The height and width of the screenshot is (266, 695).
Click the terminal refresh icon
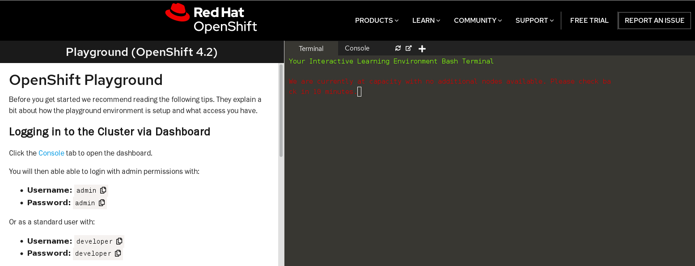pos(398,48)
